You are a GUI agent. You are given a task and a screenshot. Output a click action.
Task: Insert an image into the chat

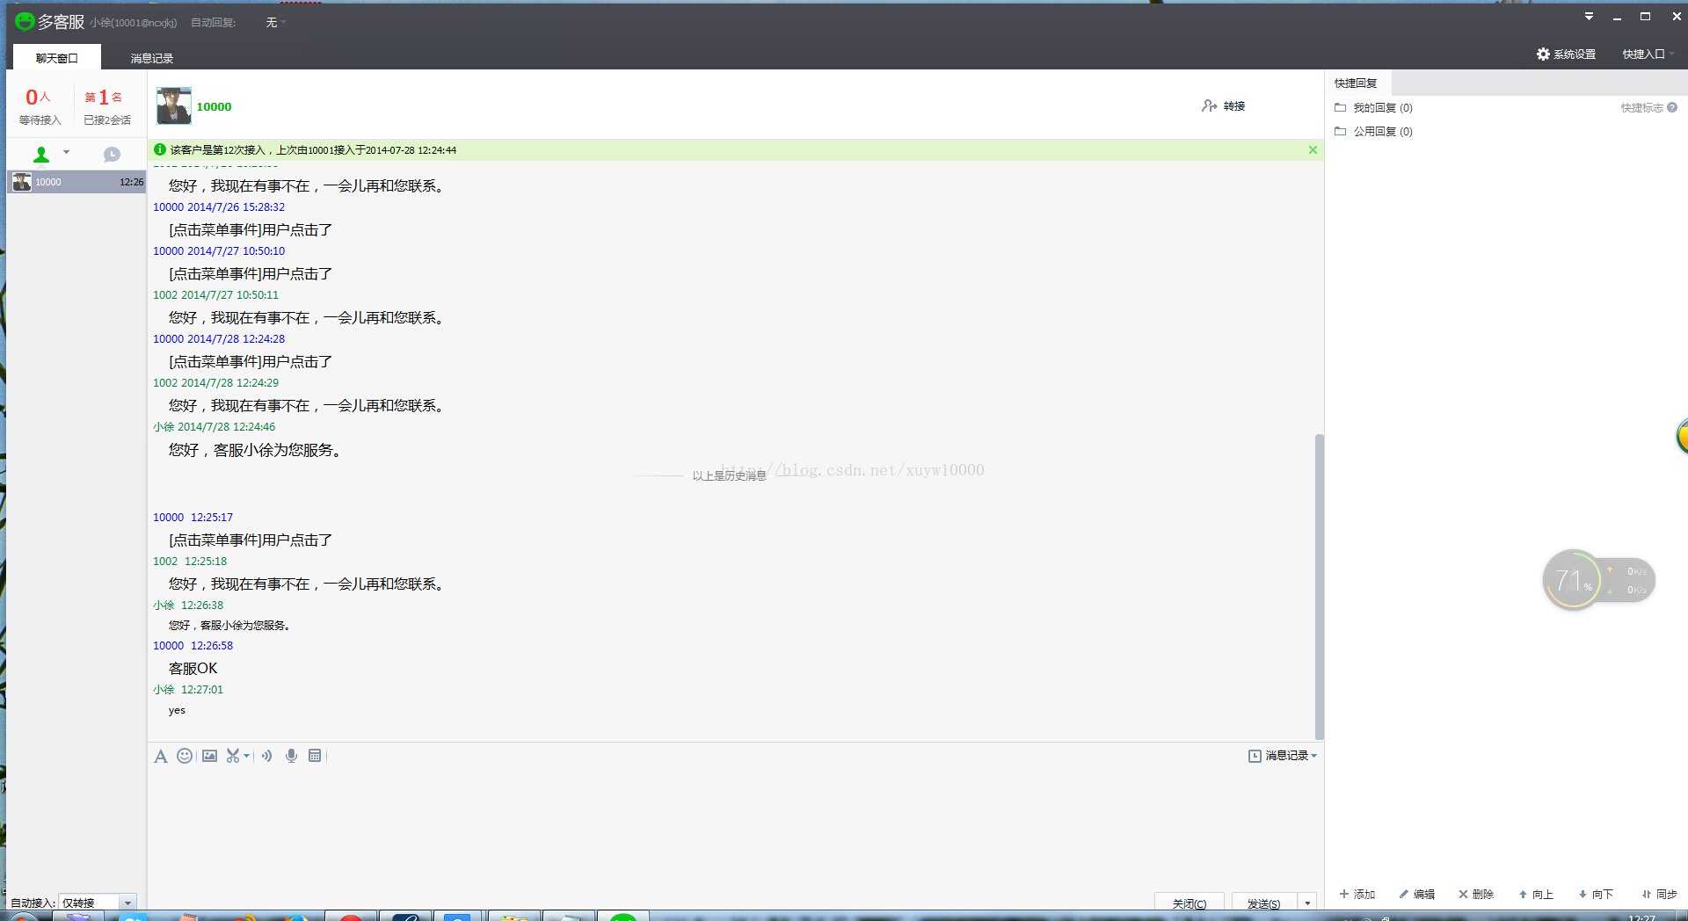209,756
